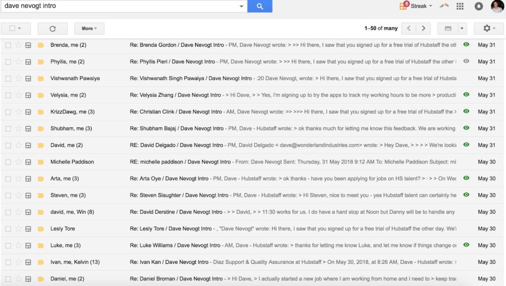Open the More actions dropdown
Screen dimensions: 506x286
pos(89,29)
